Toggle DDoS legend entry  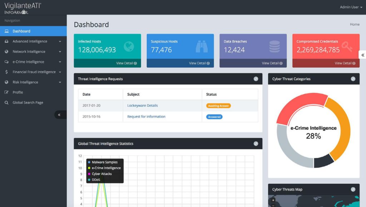pyautogui.click(x=94, y=180)
